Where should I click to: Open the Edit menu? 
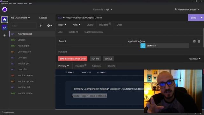pos(11,4)
